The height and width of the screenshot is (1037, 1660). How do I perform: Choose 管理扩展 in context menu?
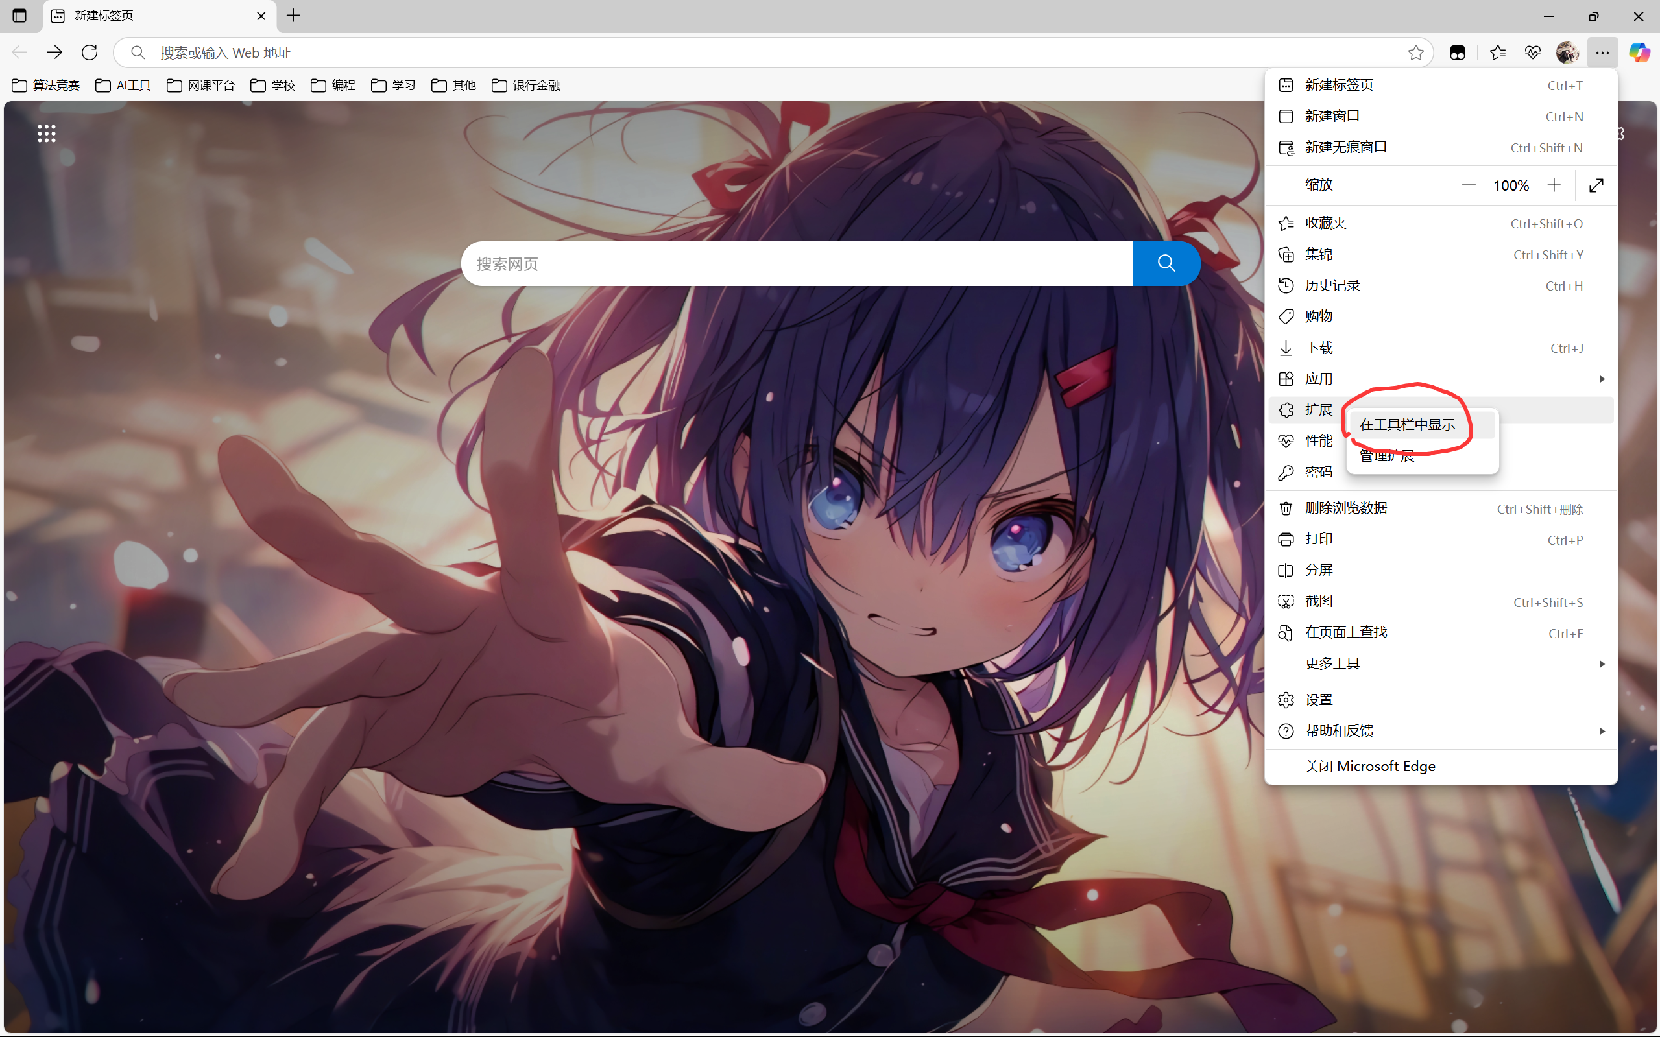(1422, 455)
